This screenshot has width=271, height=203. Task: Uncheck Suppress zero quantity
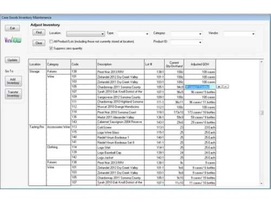[51, 48]
